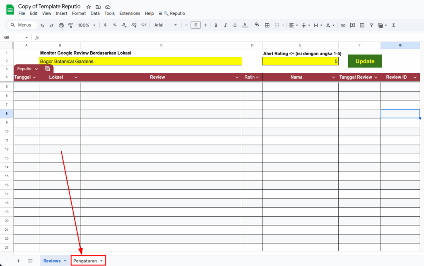Expand the 100% zoom dropdown
Image resolution: width=424 pixels, height=266 pixels.
pos(87,25)
